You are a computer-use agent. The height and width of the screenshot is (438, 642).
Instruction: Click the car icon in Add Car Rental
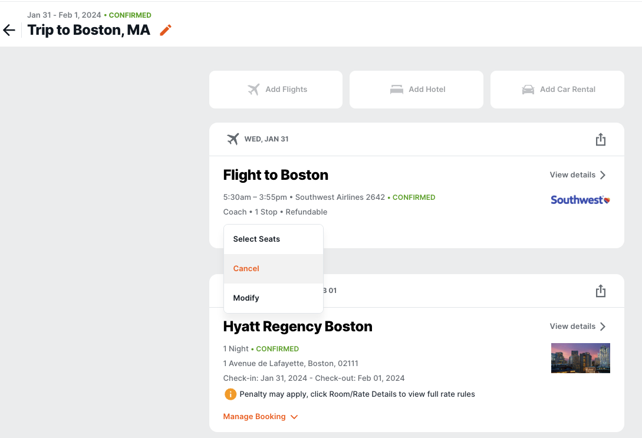tap(528, 89)
